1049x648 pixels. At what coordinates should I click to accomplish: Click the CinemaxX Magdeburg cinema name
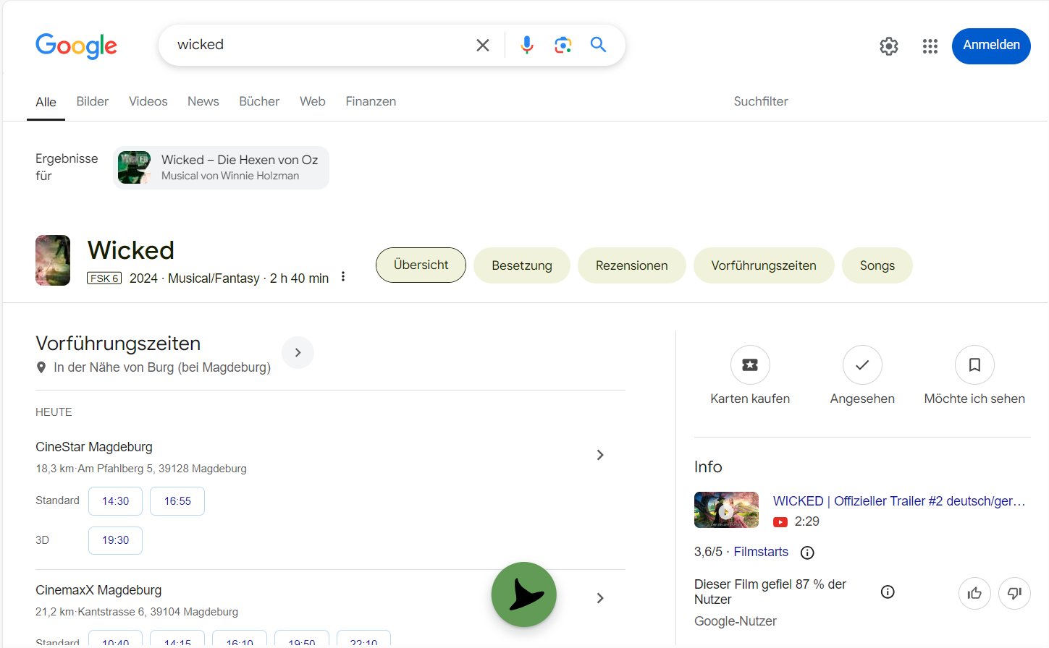[x=98, y=590]
